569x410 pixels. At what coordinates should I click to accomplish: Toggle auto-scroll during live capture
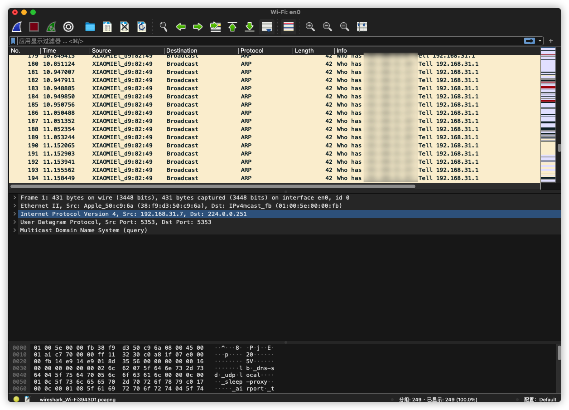(267, 27)
